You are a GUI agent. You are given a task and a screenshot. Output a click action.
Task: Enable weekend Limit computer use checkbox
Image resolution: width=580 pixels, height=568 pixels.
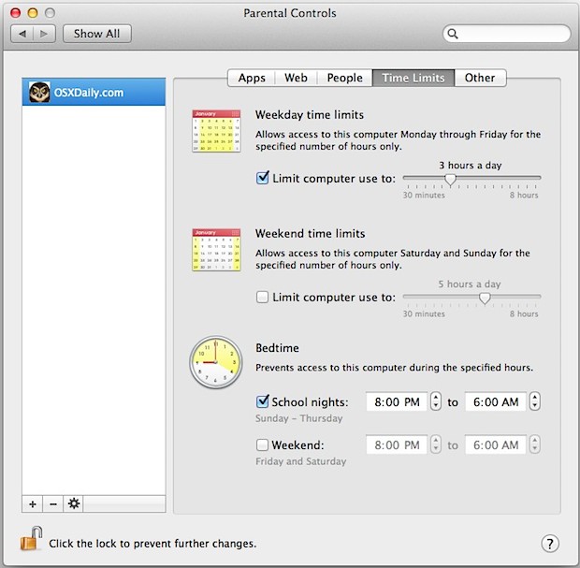262,297
